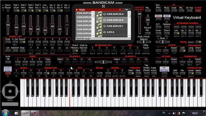Click Short Cut Style button

(x=8, y=42)
